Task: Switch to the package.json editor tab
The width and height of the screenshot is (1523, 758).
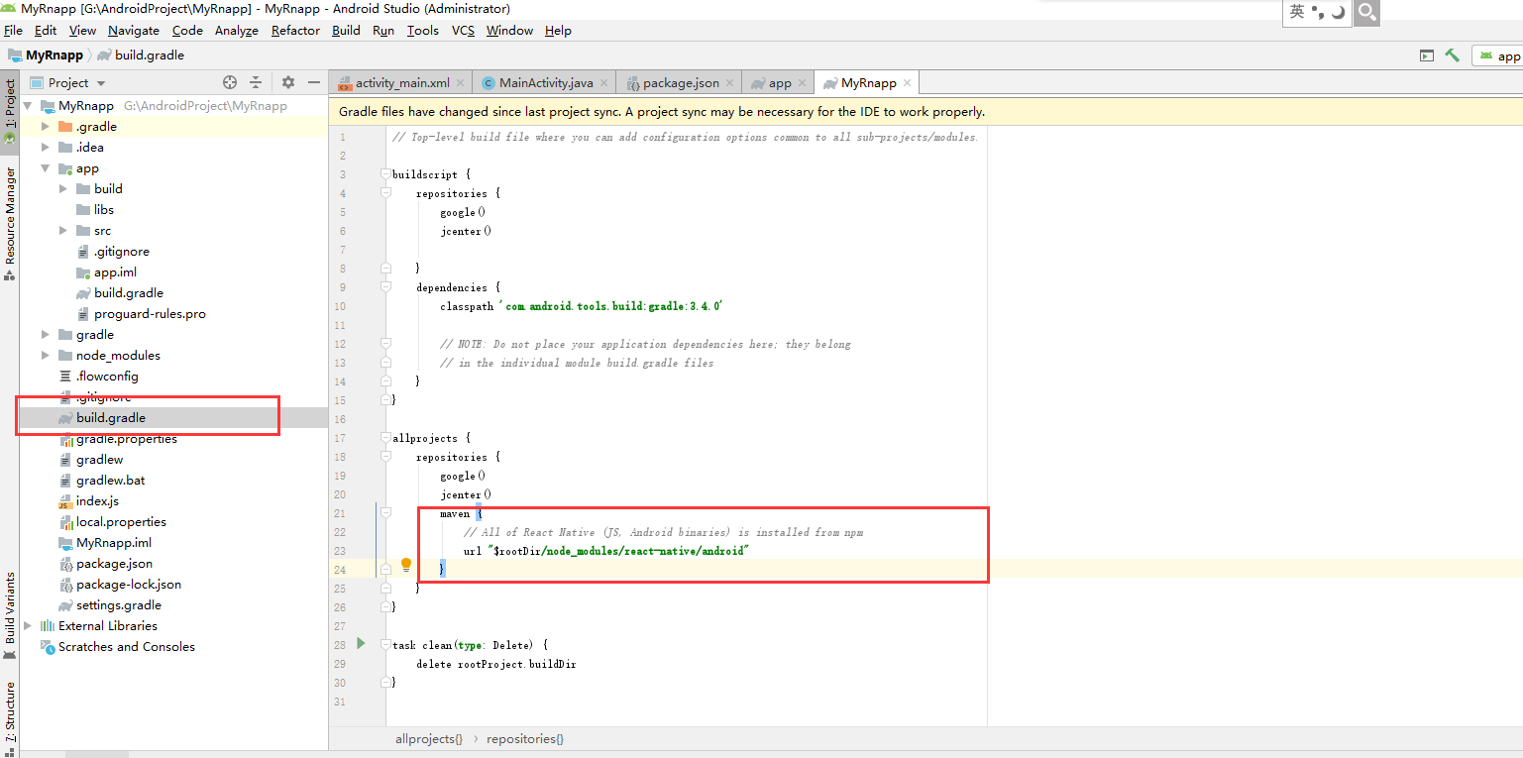Action: [681, 83]
